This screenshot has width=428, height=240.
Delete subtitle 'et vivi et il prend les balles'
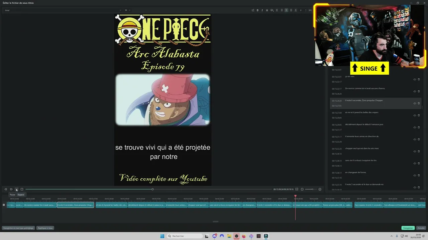(419, 115)
